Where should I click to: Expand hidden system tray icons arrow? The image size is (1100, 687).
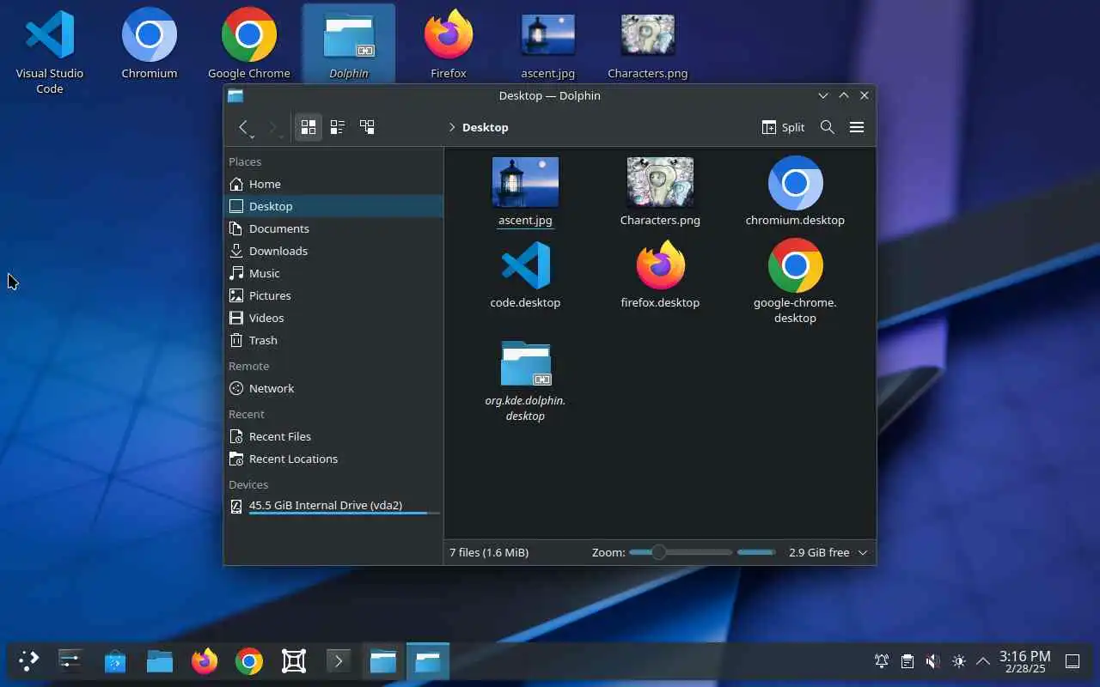click(983, 661)
